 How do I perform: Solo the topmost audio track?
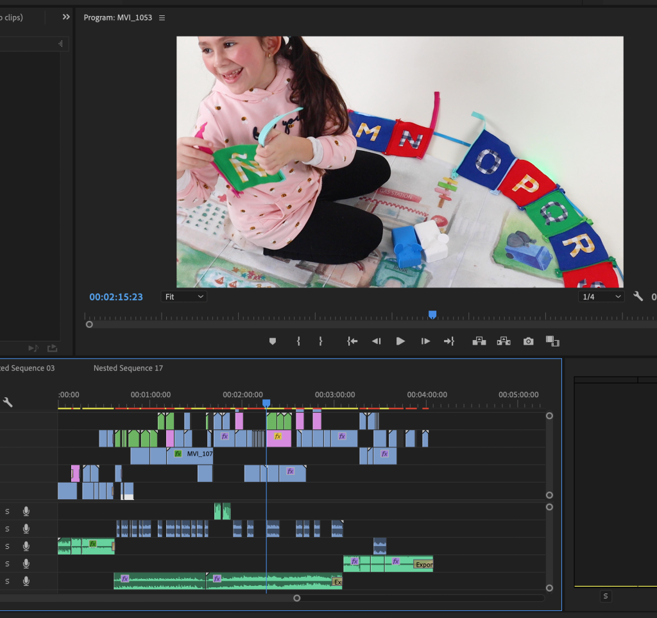pyautogui.click(x=8, y=511)
